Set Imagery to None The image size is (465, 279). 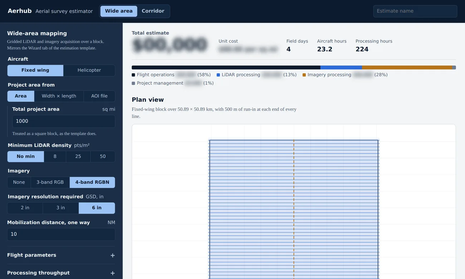(x=19, y=182)
